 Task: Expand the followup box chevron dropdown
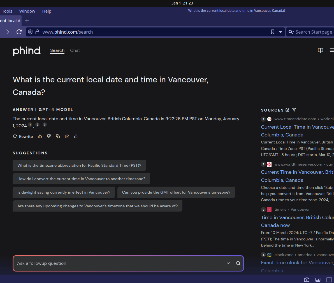(228, 263)
